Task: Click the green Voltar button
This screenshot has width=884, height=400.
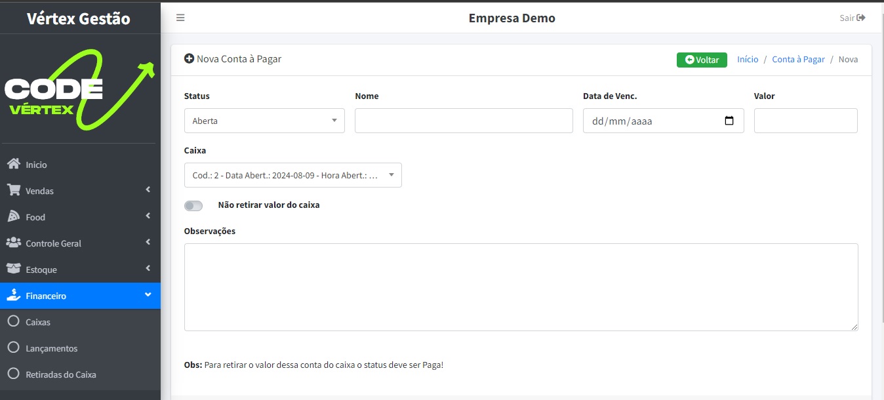Action: [x=702, y=60]
